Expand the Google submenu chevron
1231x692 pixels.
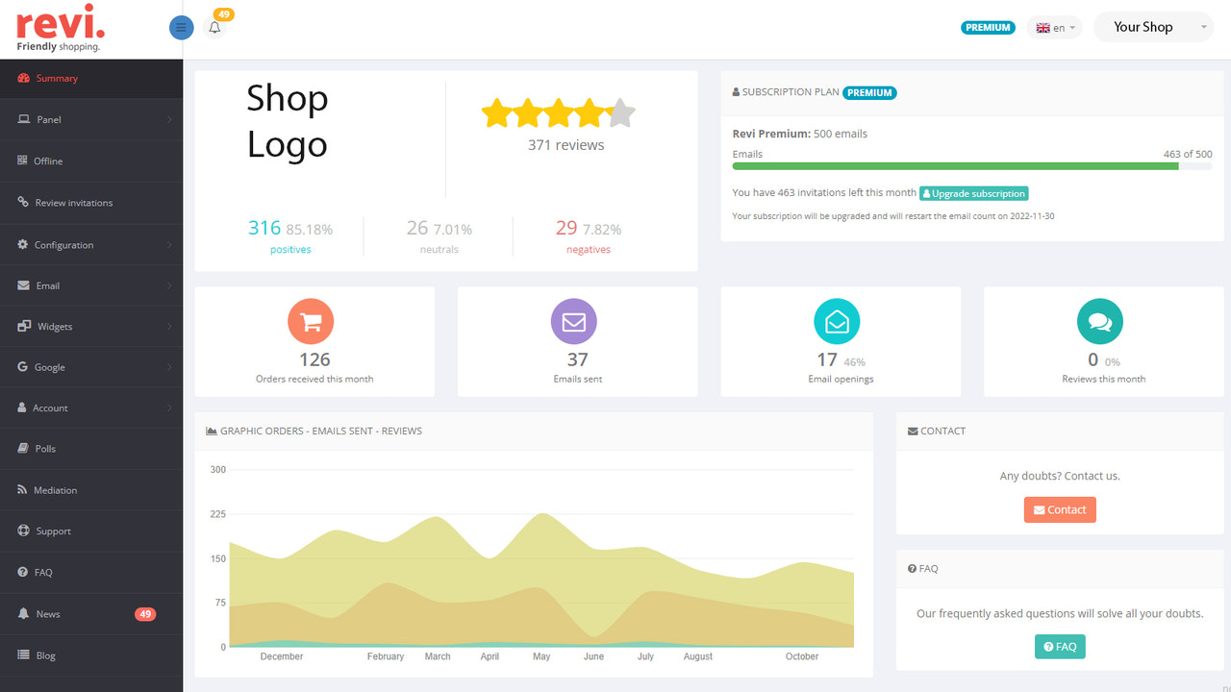(x=169, y=366)
